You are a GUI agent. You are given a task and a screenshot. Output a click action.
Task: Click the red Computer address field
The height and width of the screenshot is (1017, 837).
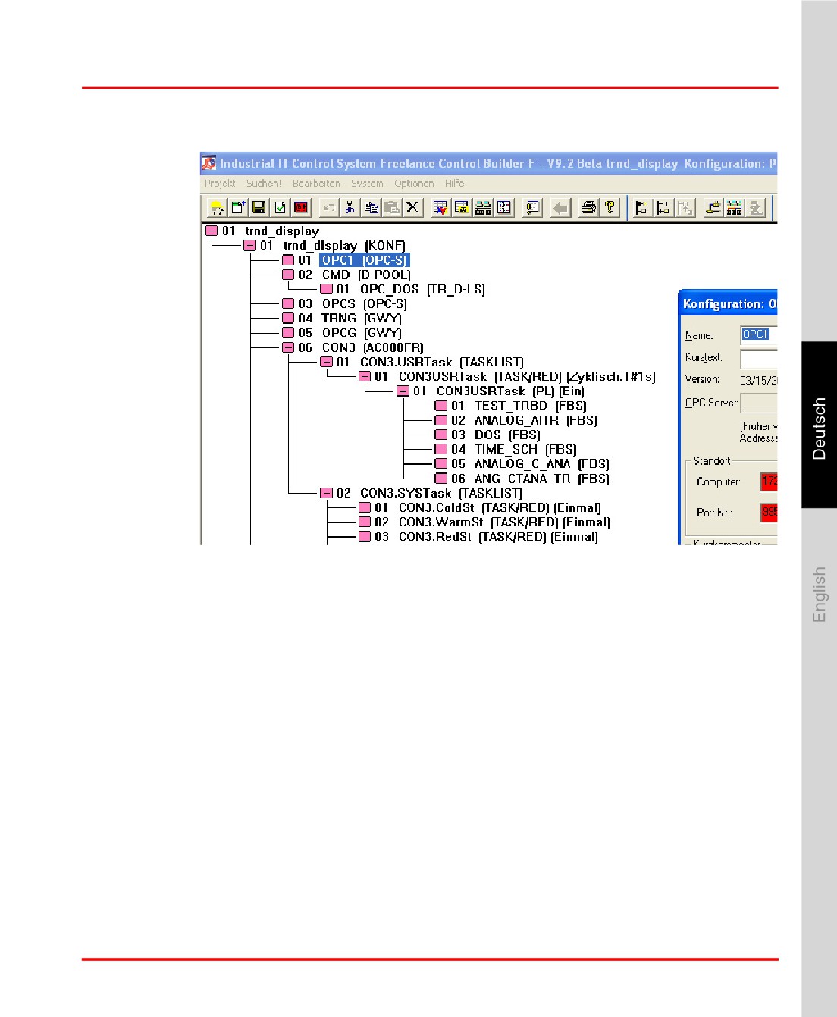pos(769,481)
